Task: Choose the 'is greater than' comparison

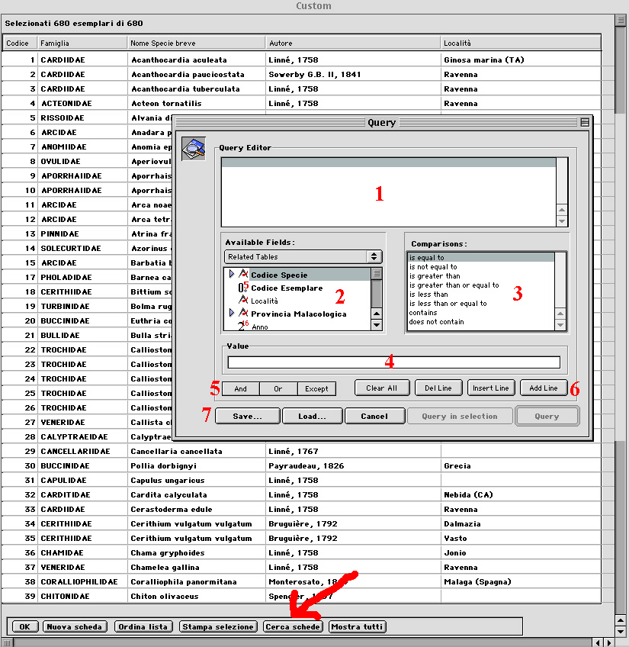Action: (x=435, y=276)
